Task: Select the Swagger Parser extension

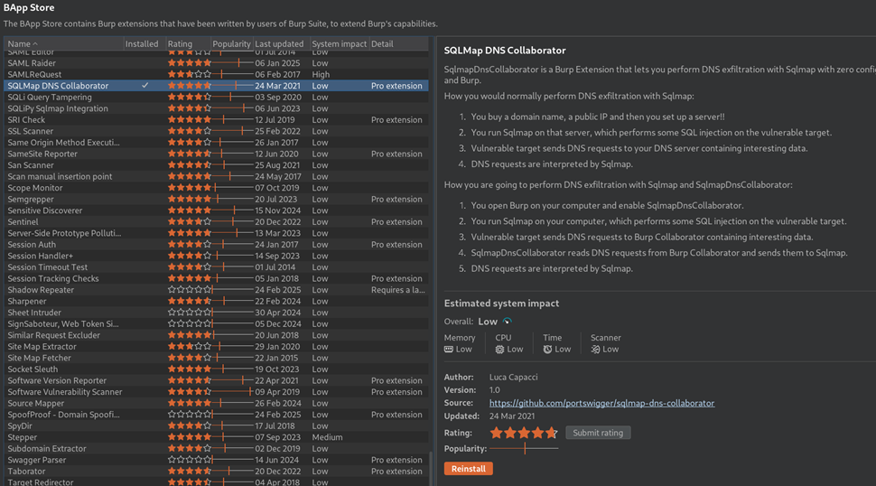Action: (216, 460)
